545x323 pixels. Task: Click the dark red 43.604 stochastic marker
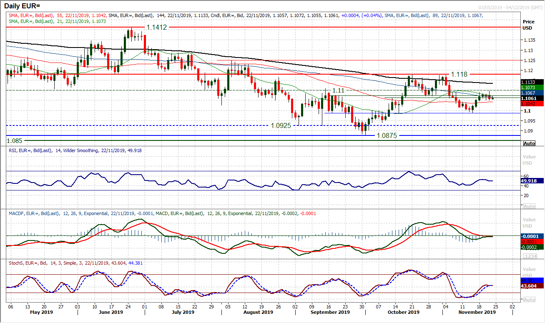click(x=530, y=286)
